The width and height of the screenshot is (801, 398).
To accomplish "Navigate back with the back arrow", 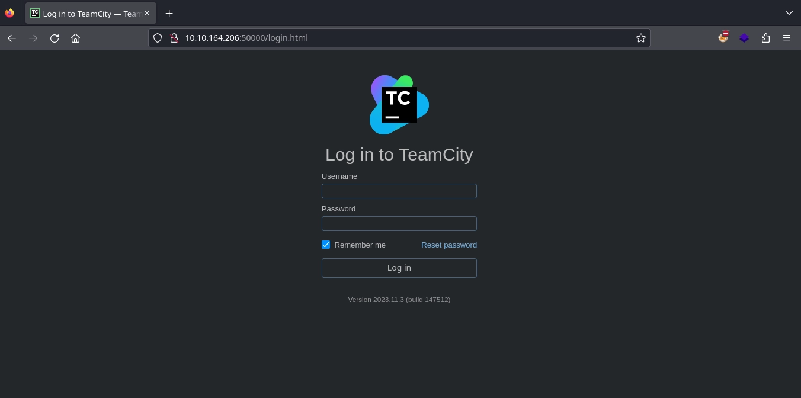I will 12,38.
